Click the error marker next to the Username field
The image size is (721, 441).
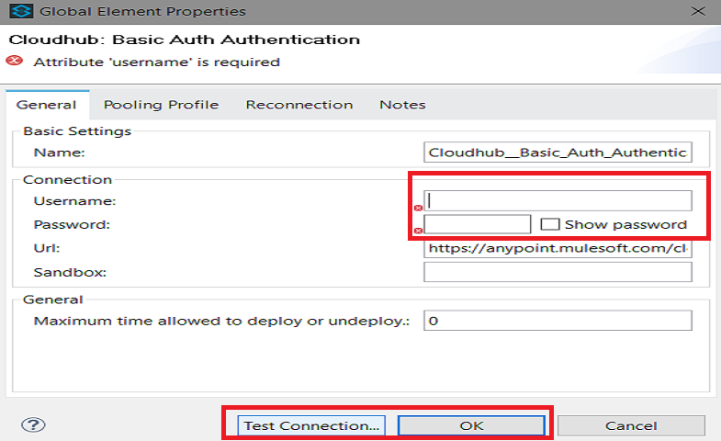[418, 208]
